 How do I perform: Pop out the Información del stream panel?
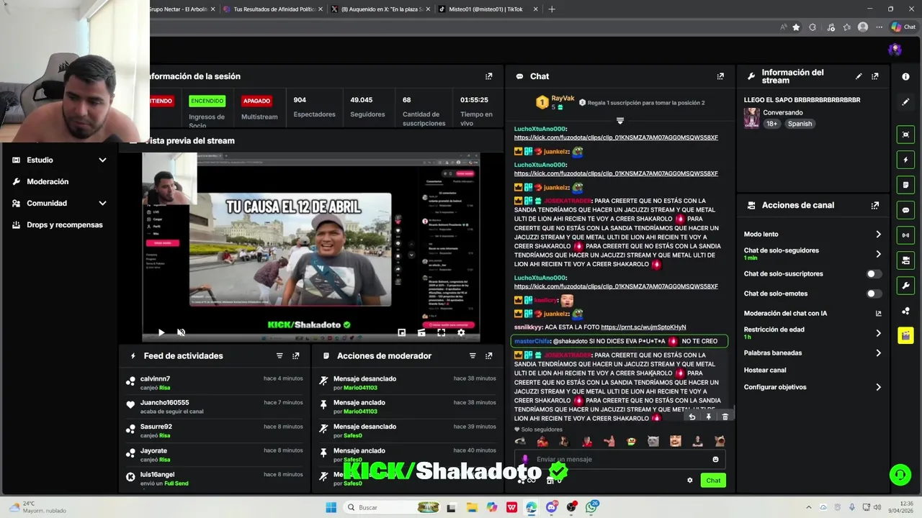(x=875, y=76)
